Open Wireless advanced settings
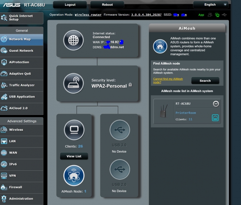The image size is (241, 205). pyautogui.click(x=21, y=130)
